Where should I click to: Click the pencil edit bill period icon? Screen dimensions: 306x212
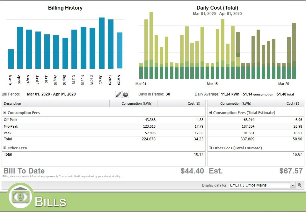point(119,95)
